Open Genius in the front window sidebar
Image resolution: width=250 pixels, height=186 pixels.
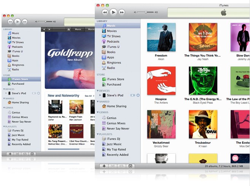pyautogui.click(x=118, y=118)
